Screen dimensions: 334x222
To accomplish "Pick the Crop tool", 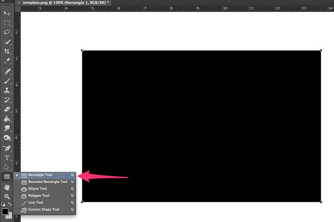I will [7, 51].
